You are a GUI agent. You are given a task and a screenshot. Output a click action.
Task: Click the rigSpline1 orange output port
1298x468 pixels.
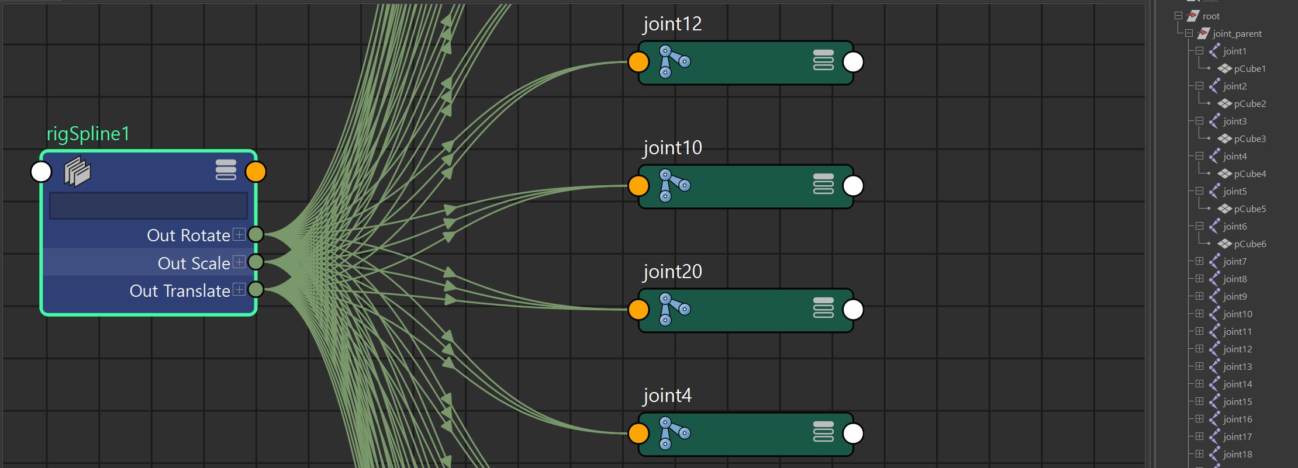pyautogui.click(x=256, y=172)
